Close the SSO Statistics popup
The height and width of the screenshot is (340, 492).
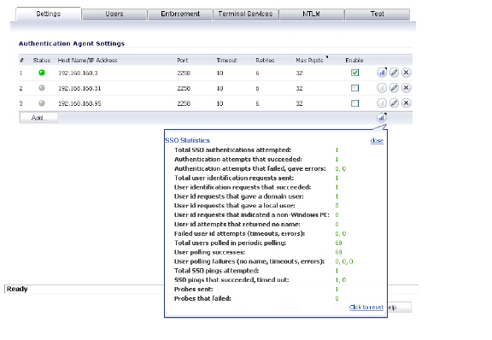[377, 141]
